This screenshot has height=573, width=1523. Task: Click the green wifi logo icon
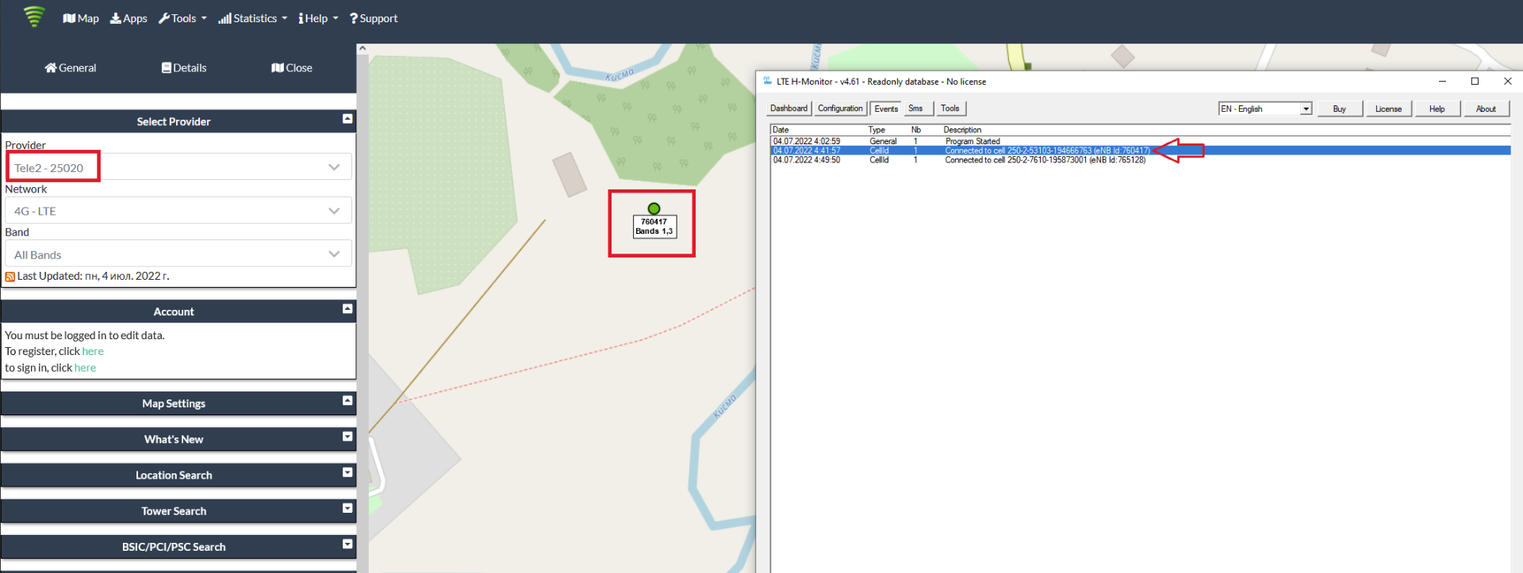[34, 17]
